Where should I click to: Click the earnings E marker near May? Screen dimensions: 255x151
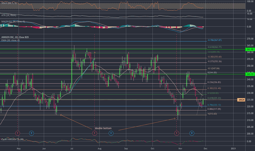[x=18, y=133]
